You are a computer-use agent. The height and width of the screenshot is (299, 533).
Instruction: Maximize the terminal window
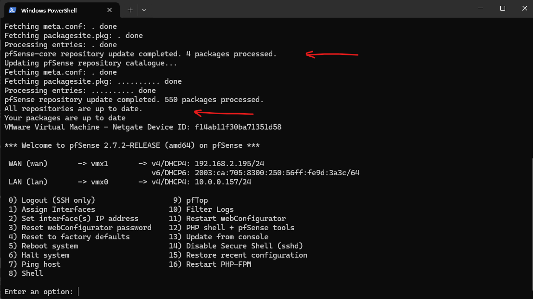click(503, 8)
